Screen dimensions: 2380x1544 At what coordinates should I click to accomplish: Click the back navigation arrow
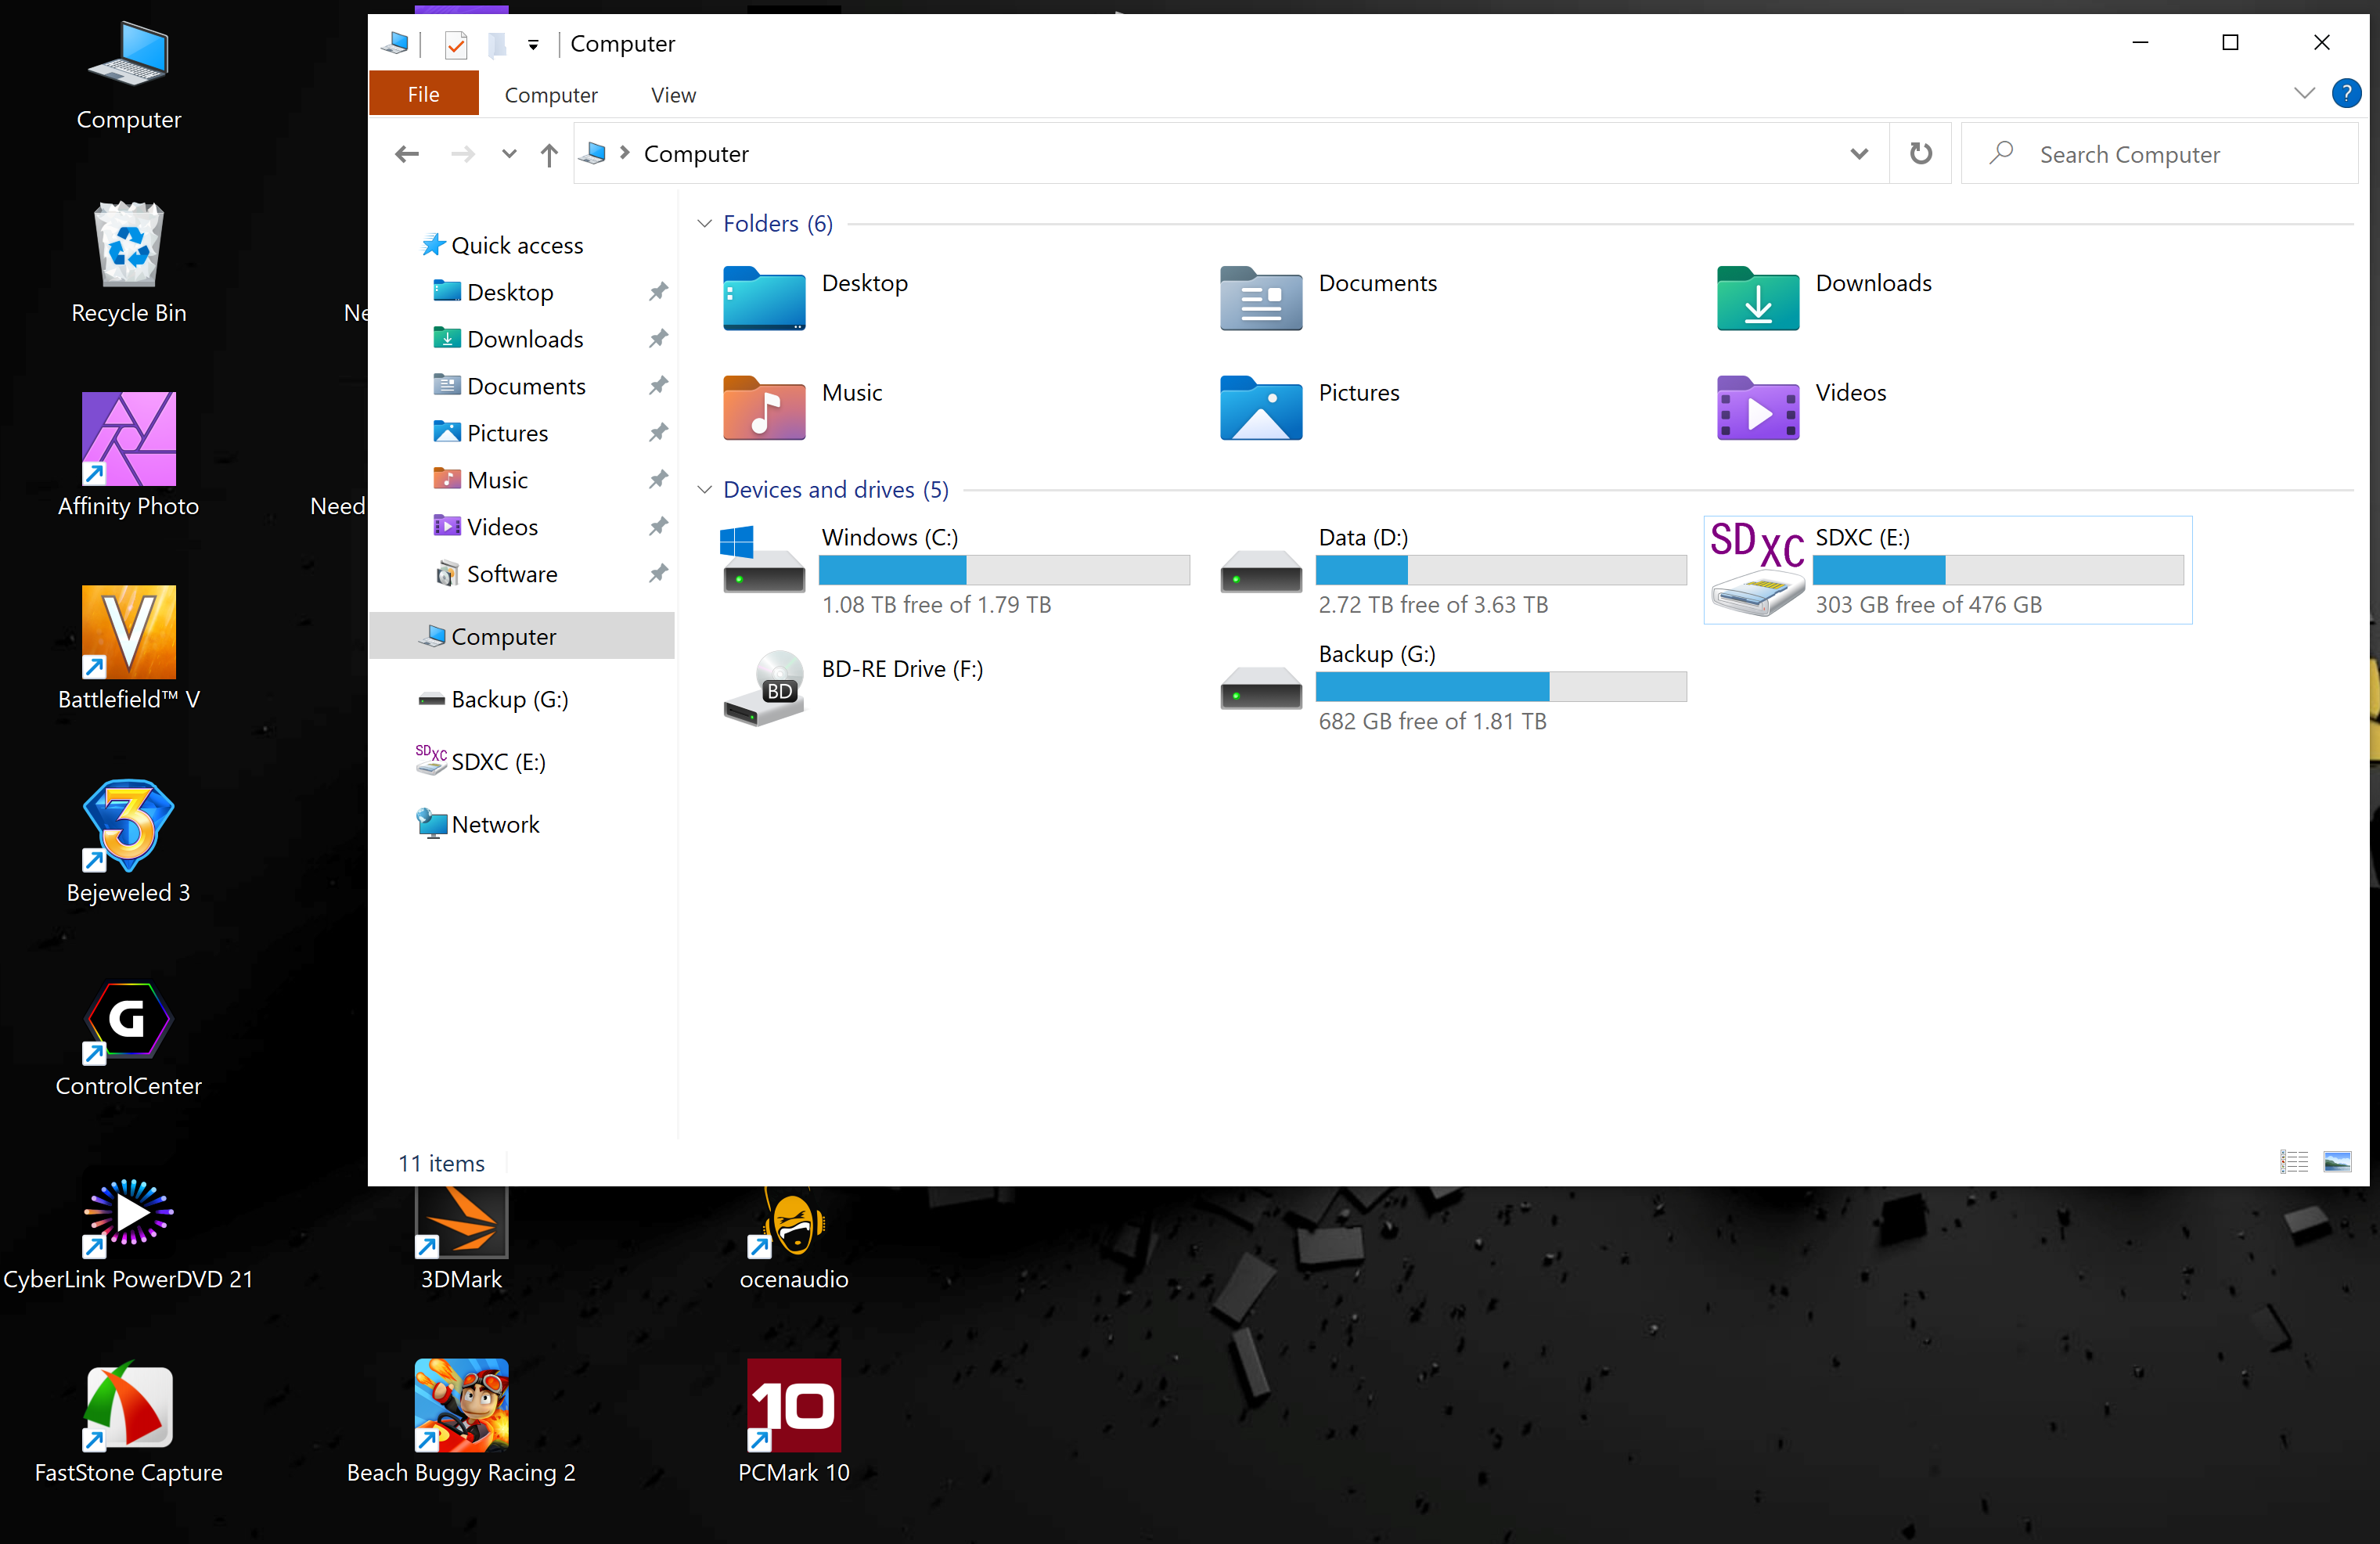click(x=407, y=154)
